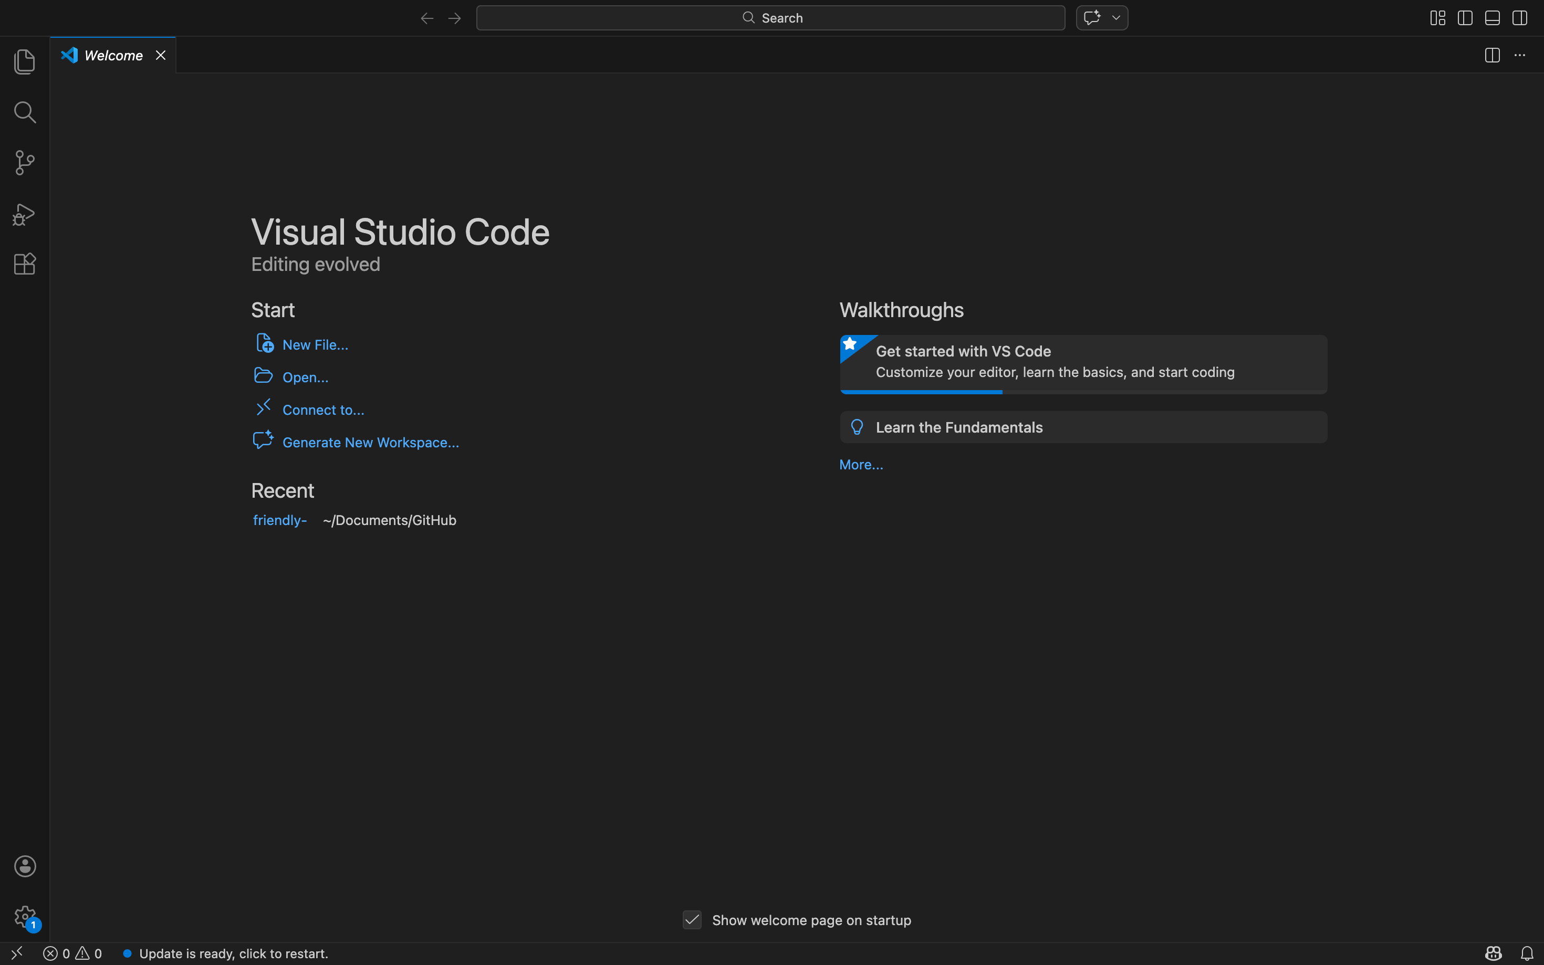Toggle the secondary side bar visibility

(1520, 18)
